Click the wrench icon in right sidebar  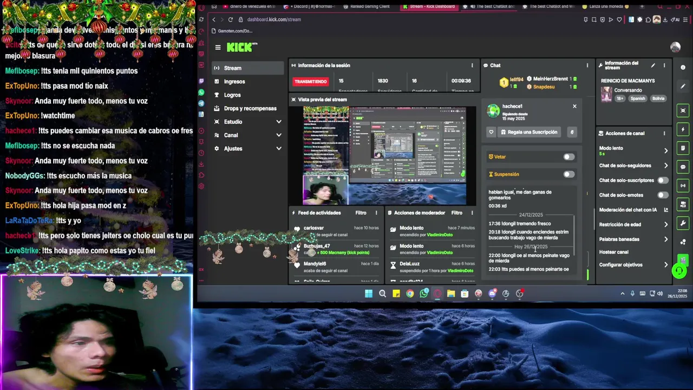click(683, 223)
